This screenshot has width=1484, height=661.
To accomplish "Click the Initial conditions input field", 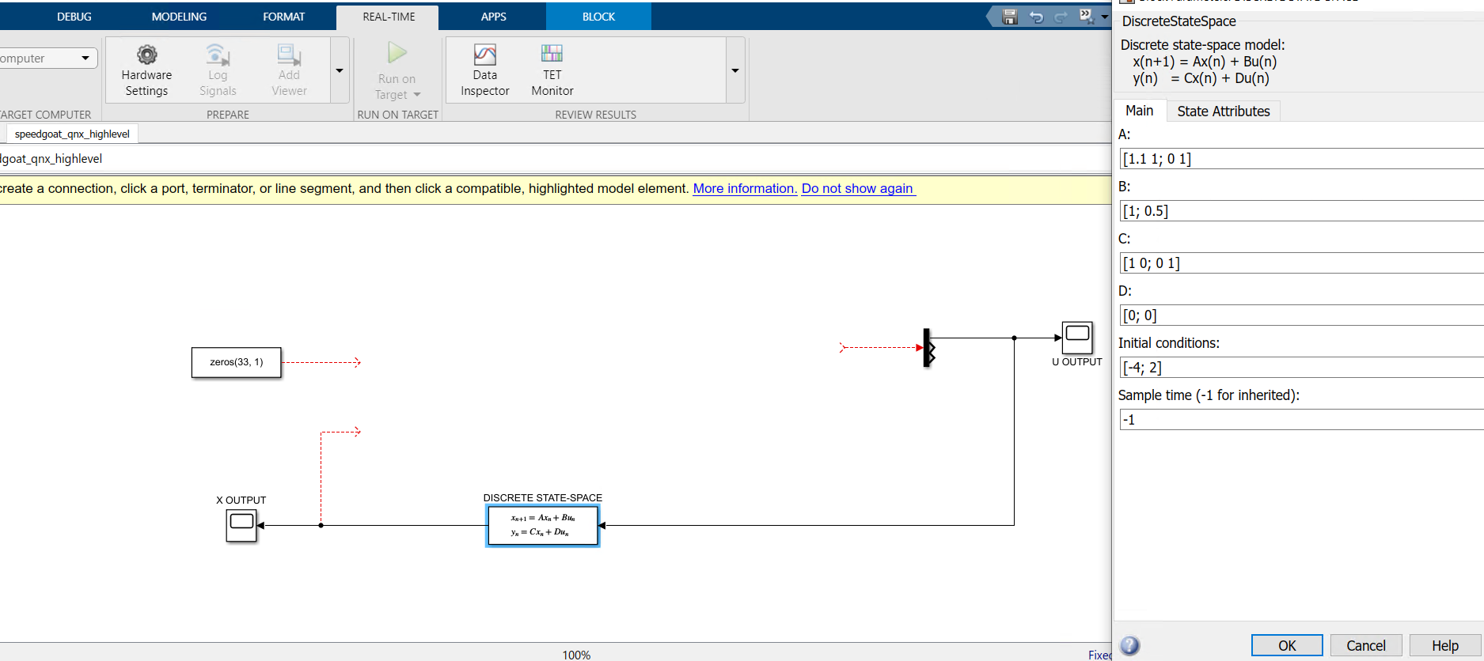I will (1298, 368).
